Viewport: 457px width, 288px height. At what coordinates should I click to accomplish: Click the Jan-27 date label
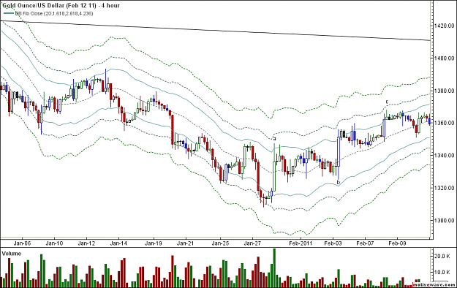(x=252, y=243)
